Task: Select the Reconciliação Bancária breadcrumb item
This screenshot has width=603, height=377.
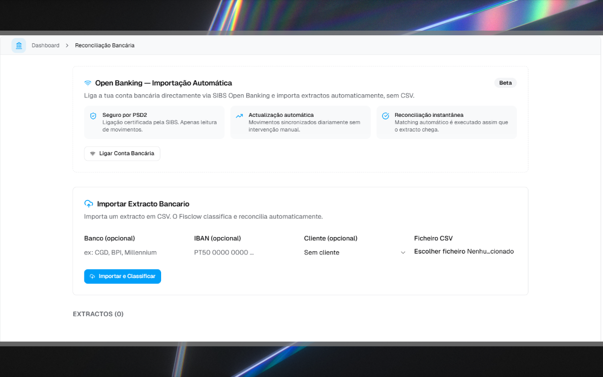Action: 105,46
